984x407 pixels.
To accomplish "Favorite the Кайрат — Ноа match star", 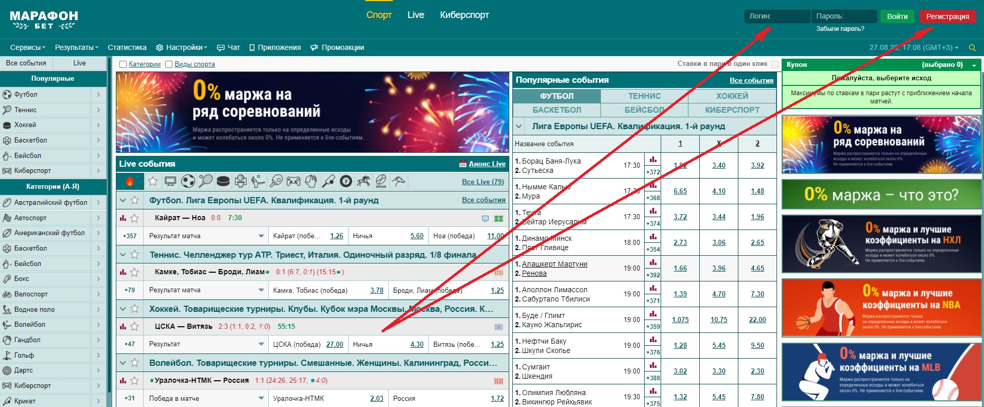I will 135,218.
